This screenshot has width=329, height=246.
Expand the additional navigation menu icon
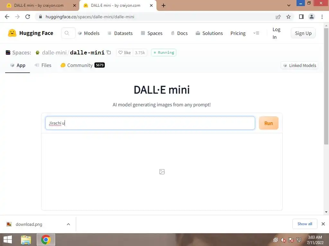256,33
